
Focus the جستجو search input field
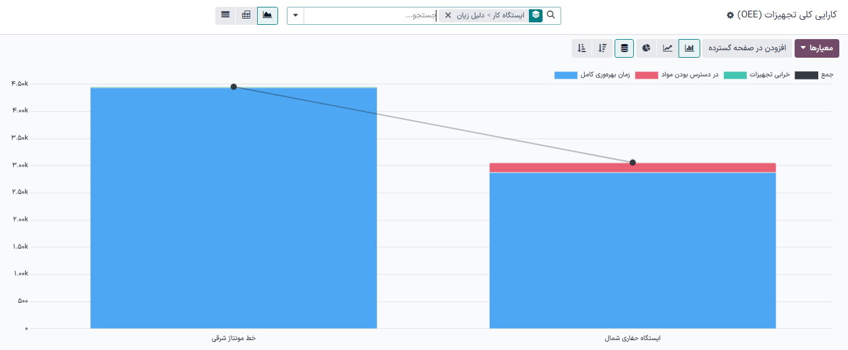372,16
